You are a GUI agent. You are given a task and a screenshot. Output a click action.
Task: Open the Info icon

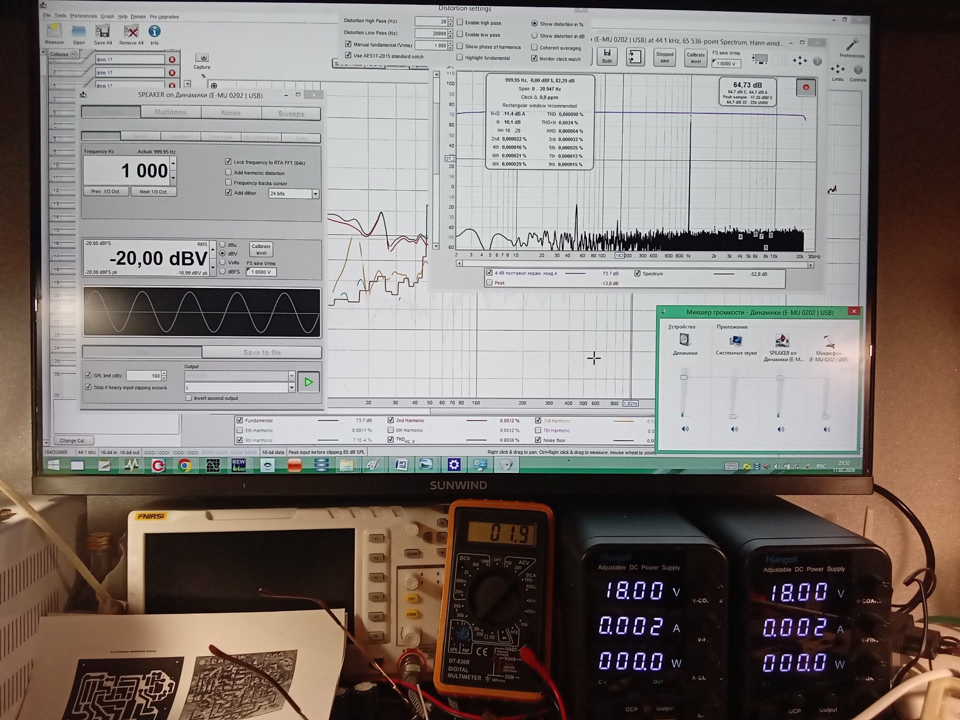154,32
